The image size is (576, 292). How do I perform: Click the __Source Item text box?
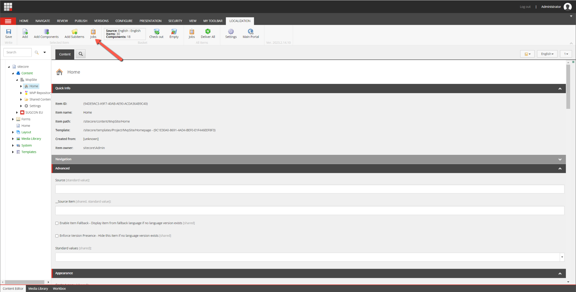click(x=310, y=211)
